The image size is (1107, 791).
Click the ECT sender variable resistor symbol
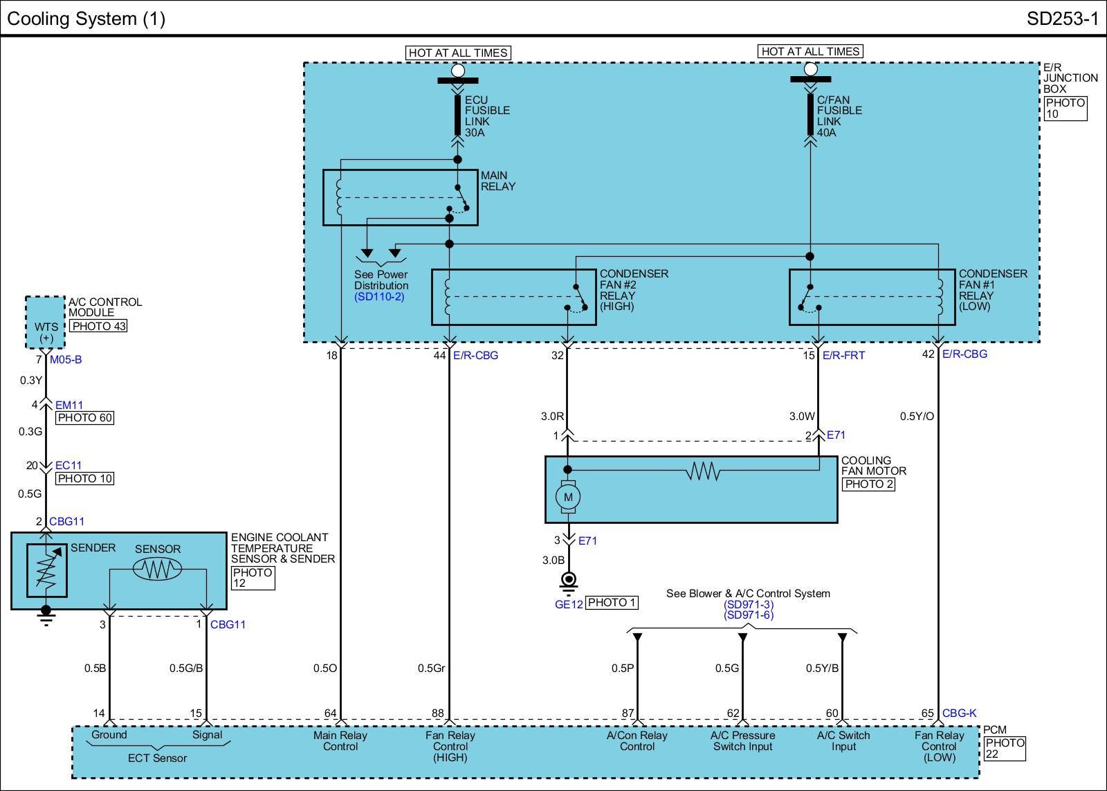(x=46, y=570)
